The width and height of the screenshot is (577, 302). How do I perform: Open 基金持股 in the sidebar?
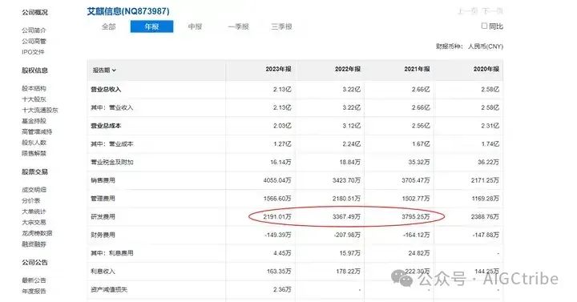pos(34,121)
